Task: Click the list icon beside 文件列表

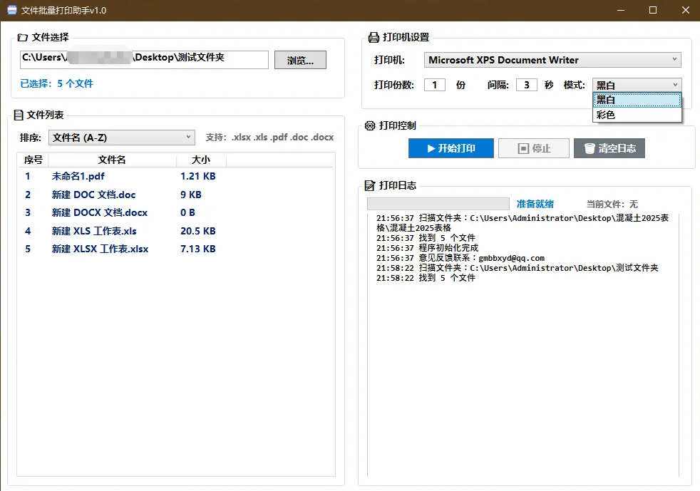Action: coord(19,115)
